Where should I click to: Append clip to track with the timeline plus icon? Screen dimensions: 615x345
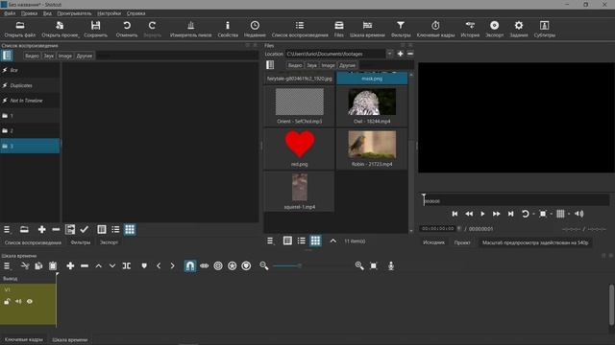pyautogui.click(x=70, y=266)
